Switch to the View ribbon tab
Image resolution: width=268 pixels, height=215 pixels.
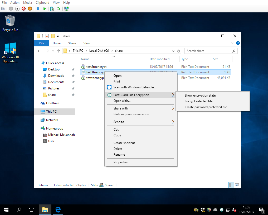[87, 43]
